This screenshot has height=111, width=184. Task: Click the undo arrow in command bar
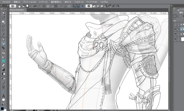click(x=35, y=6)
